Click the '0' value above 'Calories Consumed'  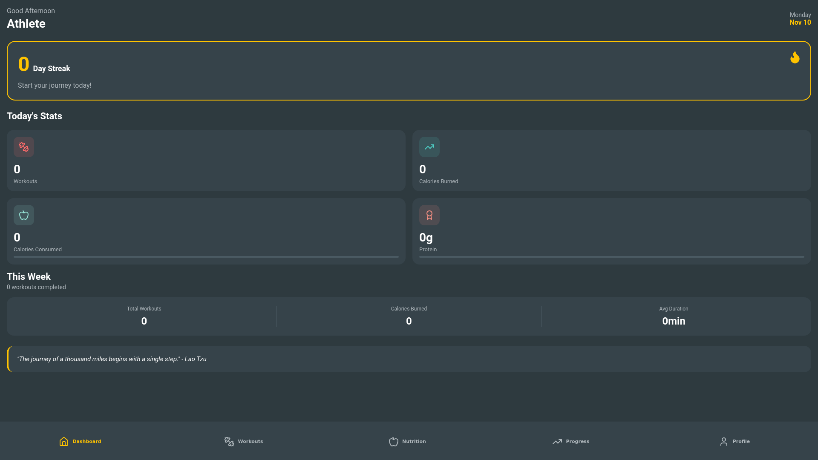[x=17, y=237]
